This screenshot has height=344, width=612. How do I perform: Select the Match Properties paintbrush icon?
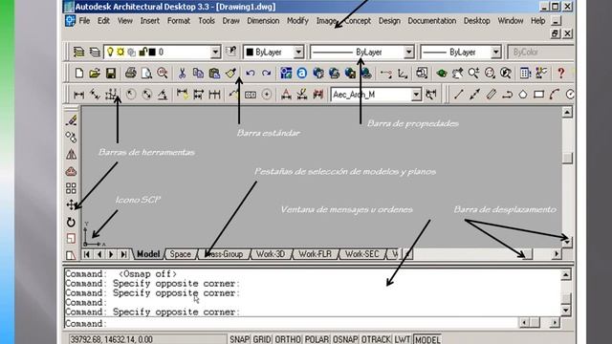230,73
